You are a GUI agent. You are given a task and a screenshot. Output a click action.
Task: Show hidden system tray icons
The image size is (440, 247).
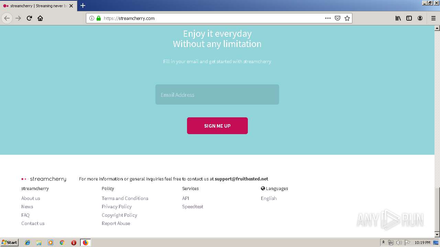coord(383,243)
